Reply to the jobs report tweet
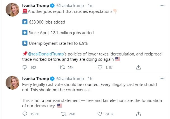 coord(25,67)
